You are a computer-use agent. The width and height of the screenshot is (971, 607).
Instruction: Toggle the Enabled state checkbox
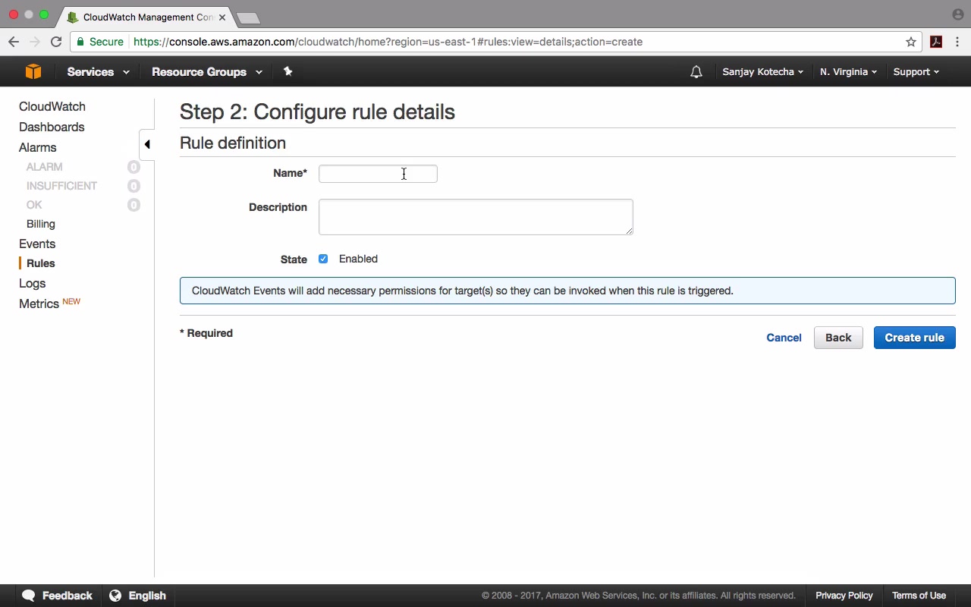coord(323,259)
